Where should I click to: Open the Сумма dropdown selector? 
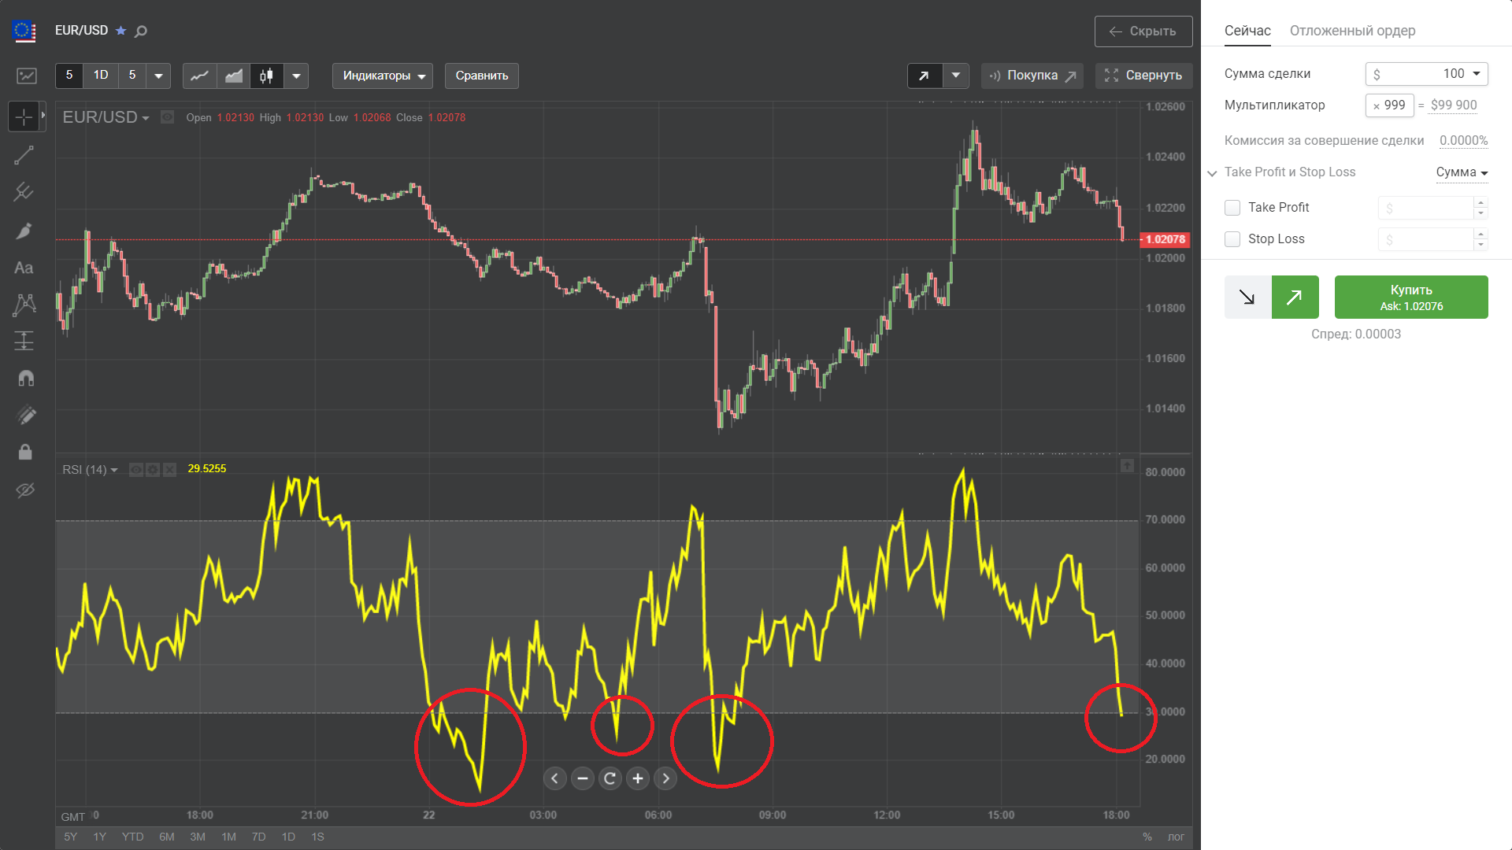click(1462, 172)
